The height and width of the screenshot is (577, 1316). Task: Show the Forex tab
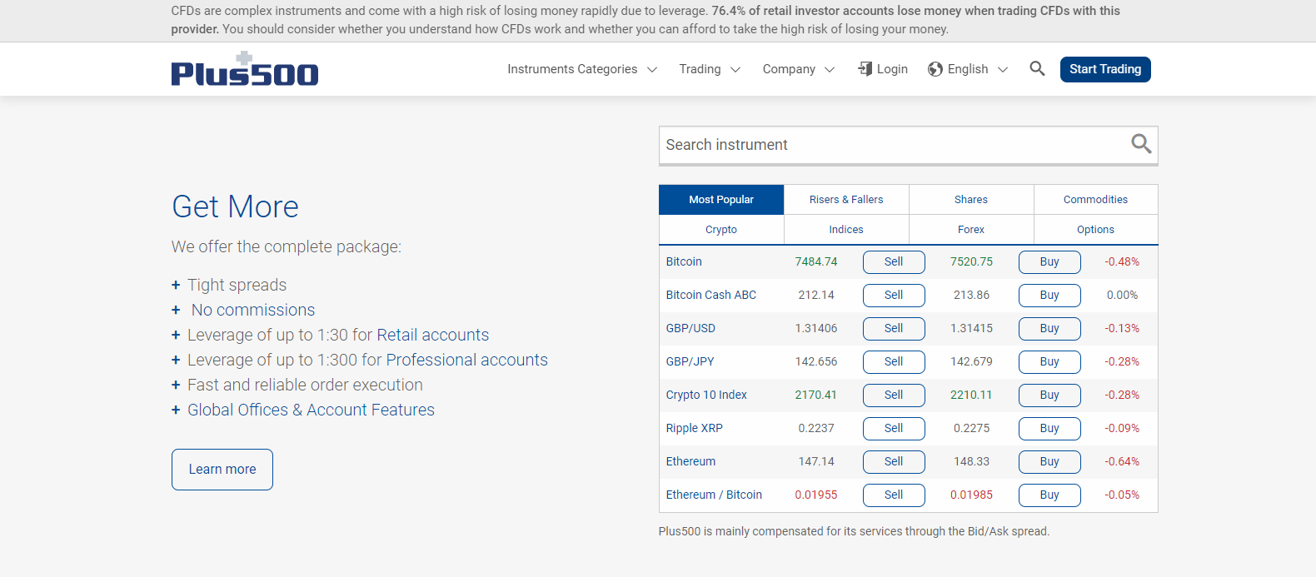tap(971, 230)
